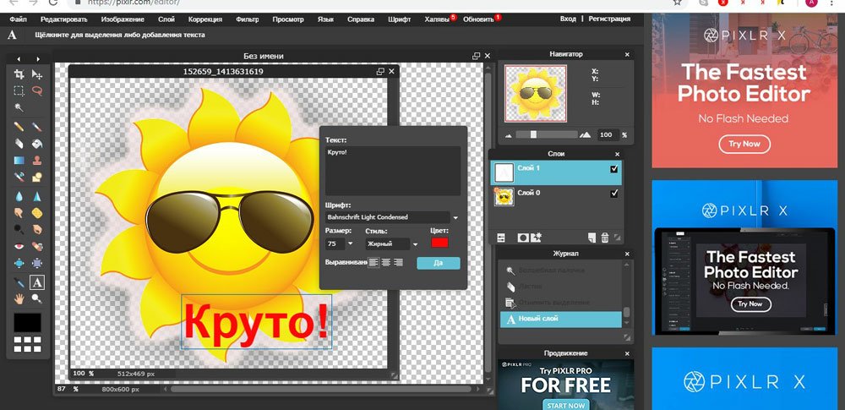Select the Lasso tool

click(x=37, y=91)
